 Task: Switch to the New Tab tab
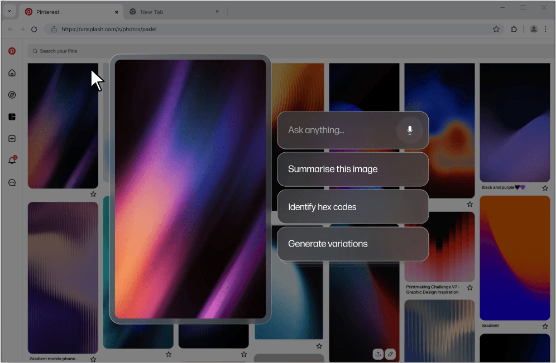(174, 12)
